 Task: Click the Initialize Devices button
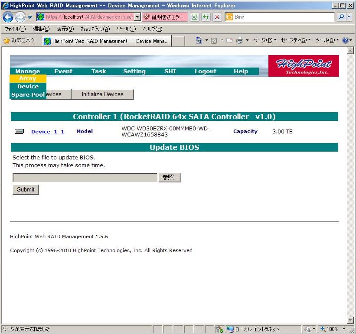pos(103,94)
